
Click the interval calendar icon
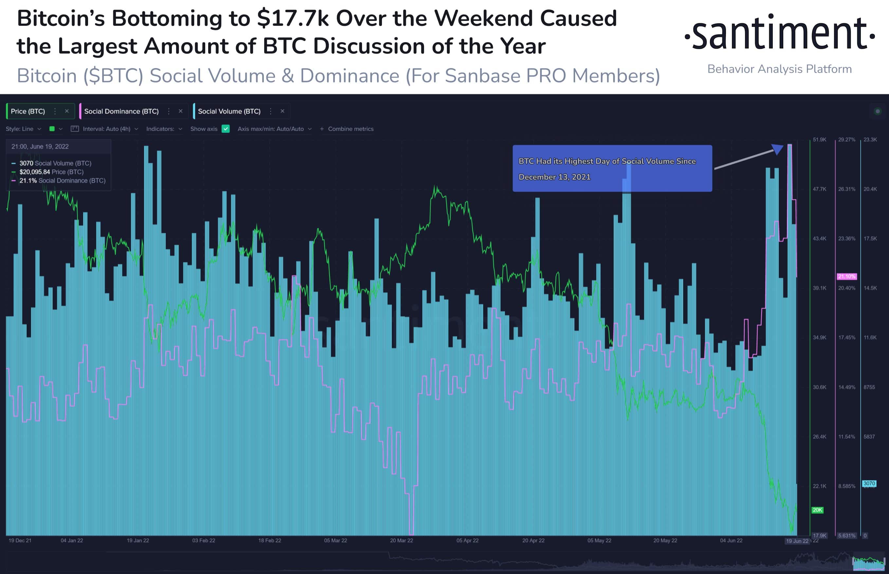75,129
